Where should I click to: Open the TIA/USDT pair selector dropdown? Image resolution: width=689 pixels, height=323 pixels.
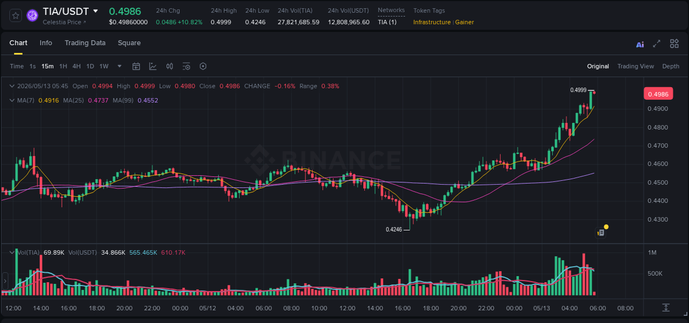[x=95, y=11]
